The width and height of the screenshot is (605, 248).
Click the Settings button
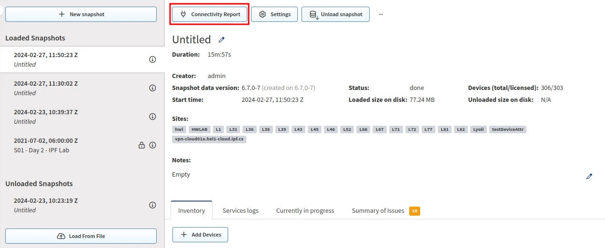pos(274,14)
